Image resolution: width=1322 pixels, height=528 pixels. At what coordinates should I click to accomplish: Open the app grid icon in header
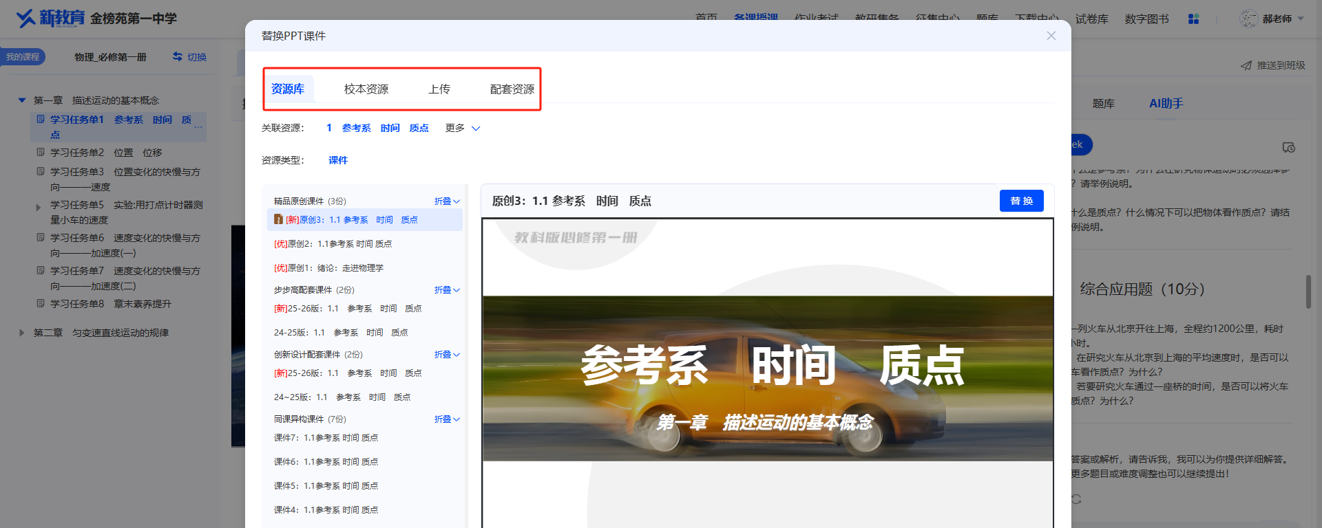[x=1193, y=19]
